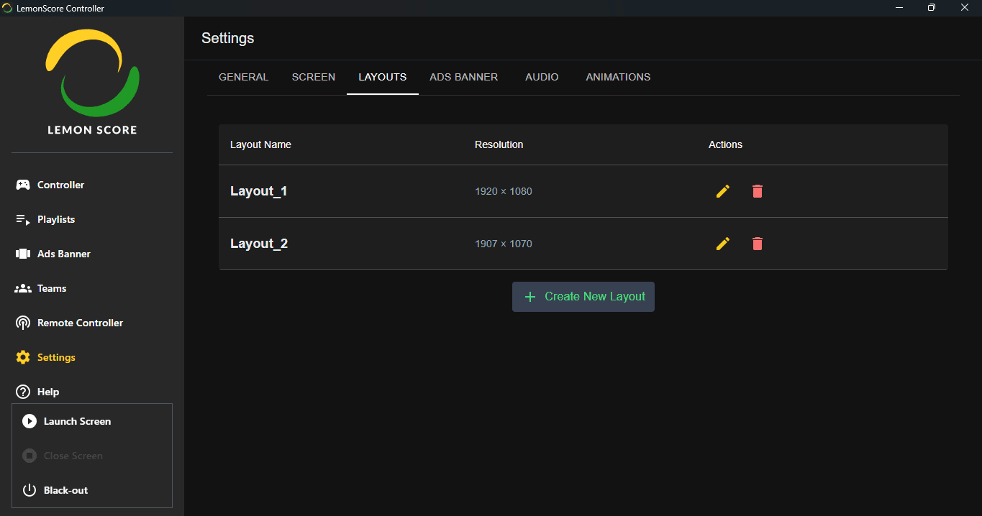Click the Create New Layout button
The image size is (982, 516).
(583, 297)
